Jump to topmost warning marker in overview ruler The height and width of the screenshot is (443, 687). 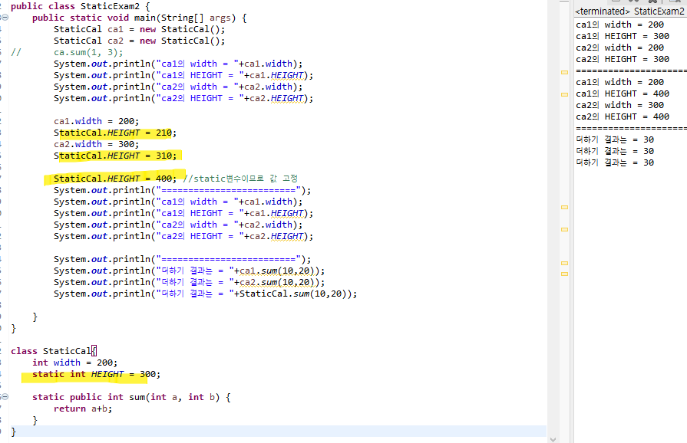coord(564,72)
